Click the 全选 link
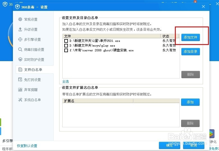This screenshot has width=219, height=151. pyautogui.click(x=65, y=81)
